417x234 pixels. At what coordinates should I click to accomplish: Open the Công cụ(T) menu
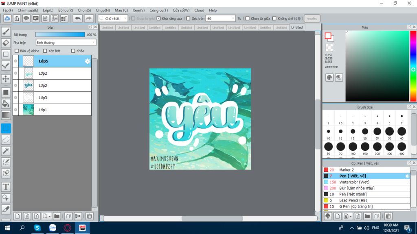click(x=158, y=10)
